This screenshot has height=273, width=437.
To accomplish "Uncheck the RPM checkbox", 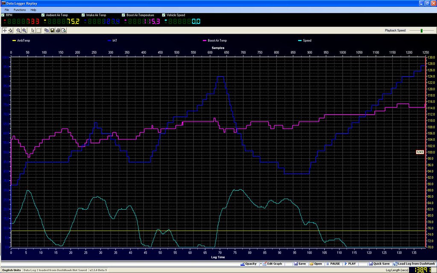I will click(3, 15).
